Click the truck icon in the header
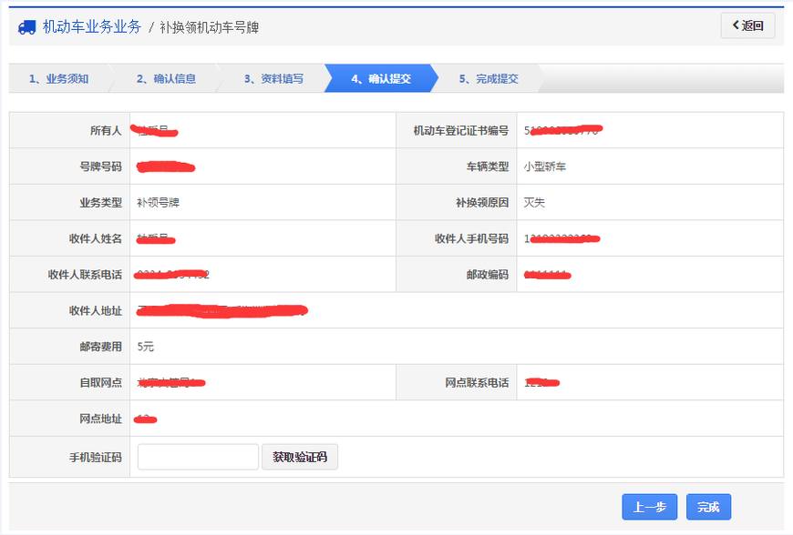The image size is (793, 535). pyautogui.click(x=26, y=27)
